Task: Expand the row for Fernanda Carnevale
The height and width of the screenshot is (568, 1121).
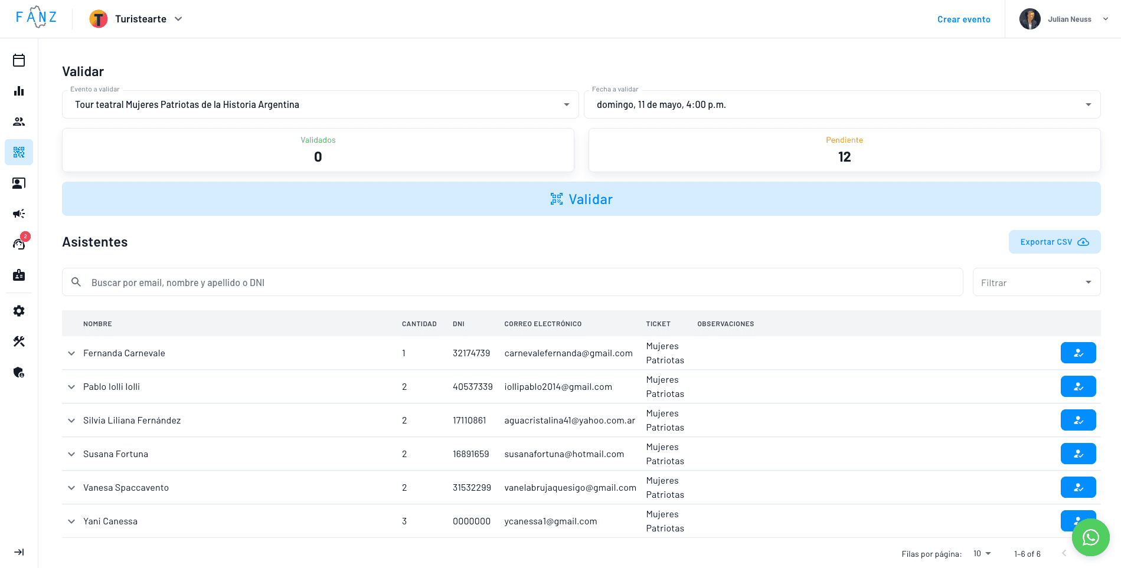Action: [71, 353]
